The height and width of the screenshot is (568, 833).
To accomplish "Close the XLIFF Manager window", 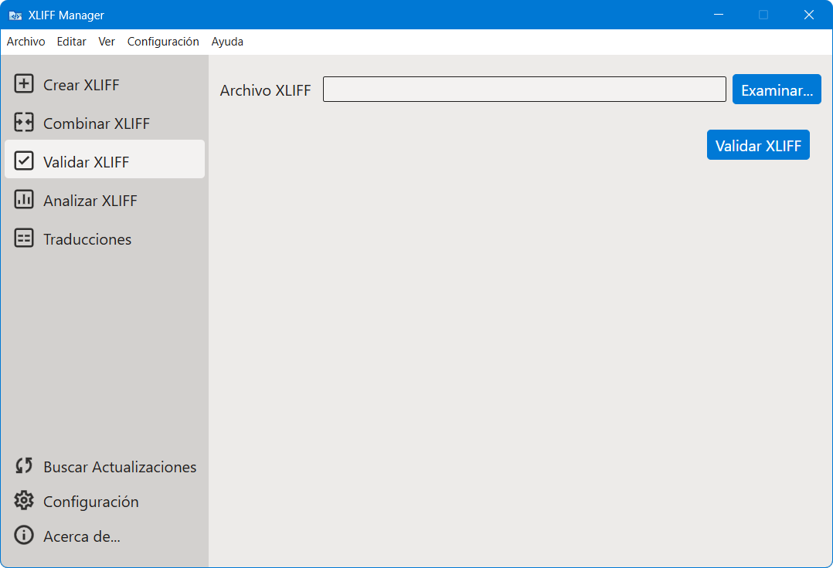I will pos(808,15).
